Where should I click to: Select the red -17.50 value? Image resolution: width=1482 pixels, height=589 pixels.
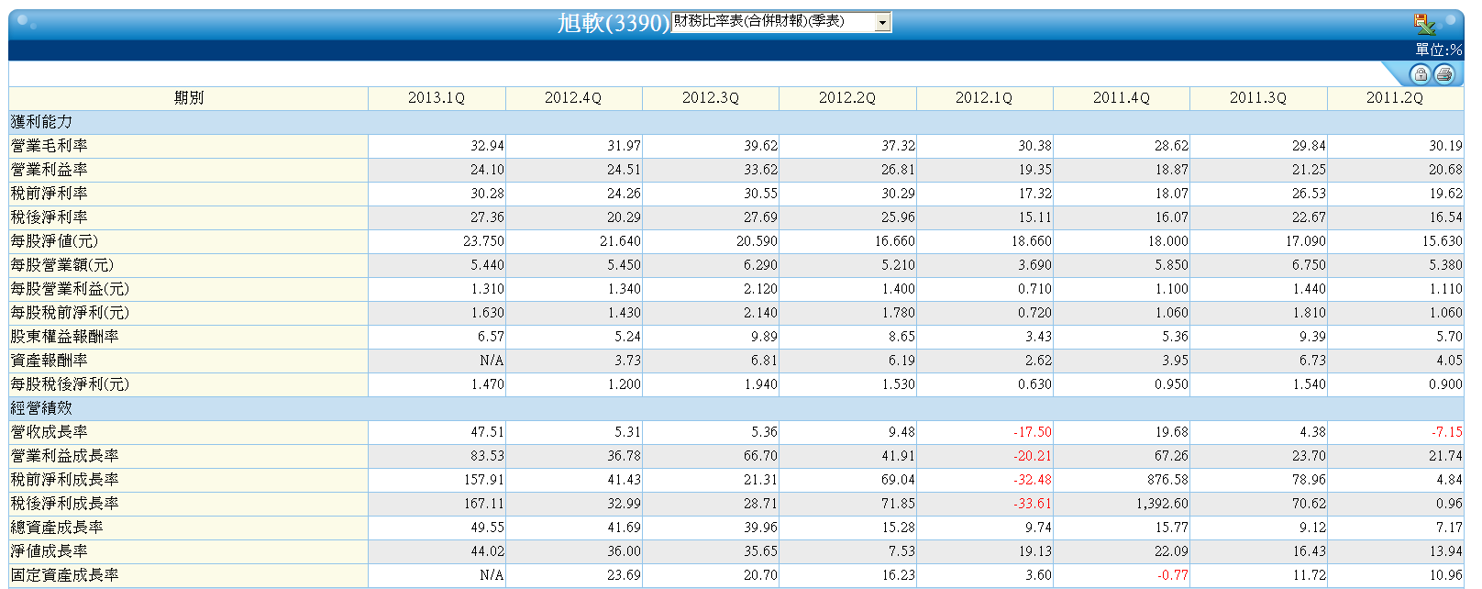1033,432
